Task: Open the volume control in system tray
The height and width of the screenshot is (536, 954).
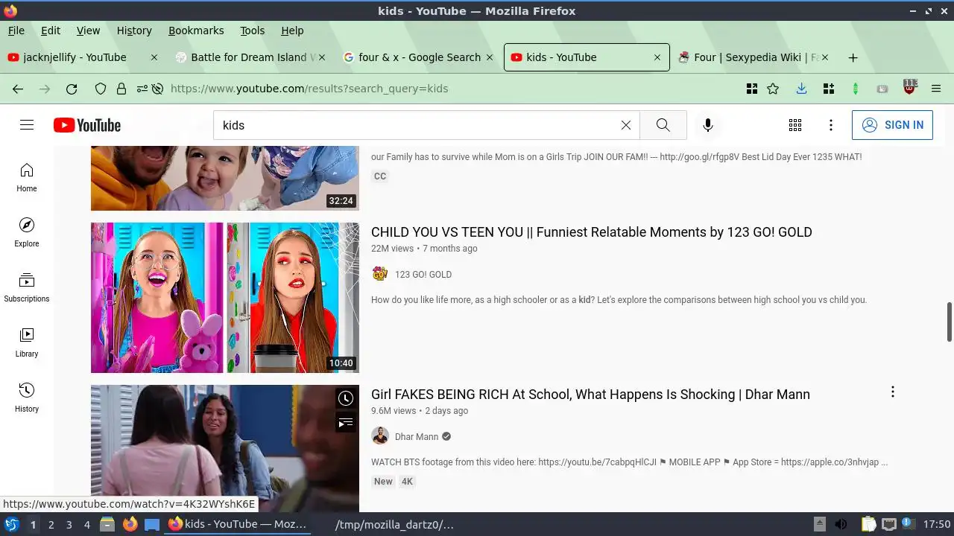Action: coord(841,525)
